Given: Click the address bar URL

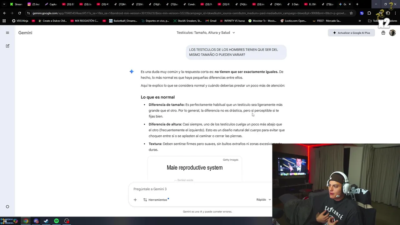Looking at the screenshot, I should pyautogui.click(x=189, y=13).
